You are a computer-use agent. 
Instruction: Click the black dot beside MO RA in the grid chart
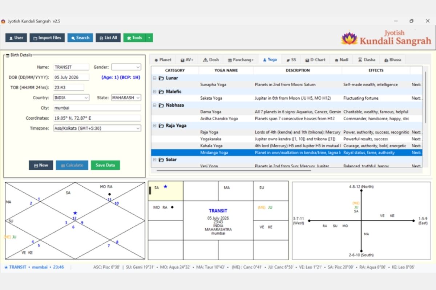(172, 207)
